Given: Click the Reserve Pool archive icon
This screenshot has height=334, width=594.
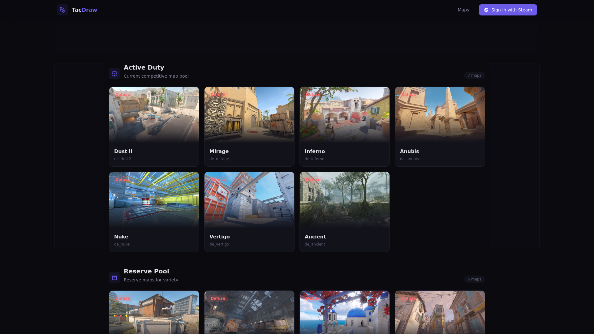Looking at the screenshot, I should tap(114, 277).
